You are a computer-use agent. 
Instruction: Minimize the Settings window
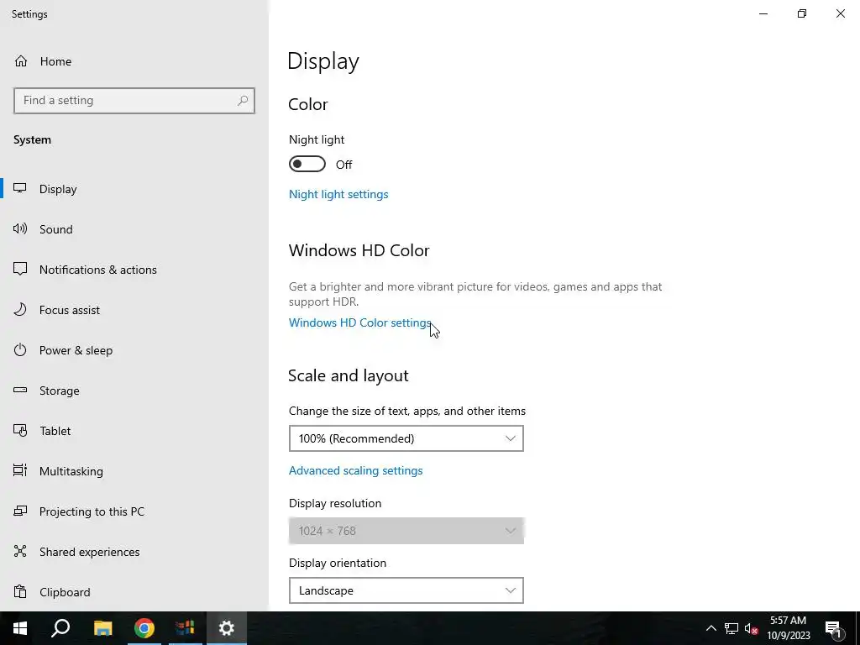pyautogui.click(x=763, y=13)
